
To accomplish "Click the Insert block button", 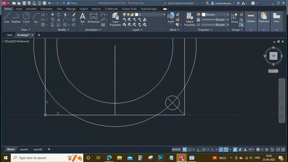I will (171, 18).
